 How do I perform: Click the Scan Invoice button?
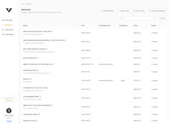pyautogui.click(x=139, y=11)
